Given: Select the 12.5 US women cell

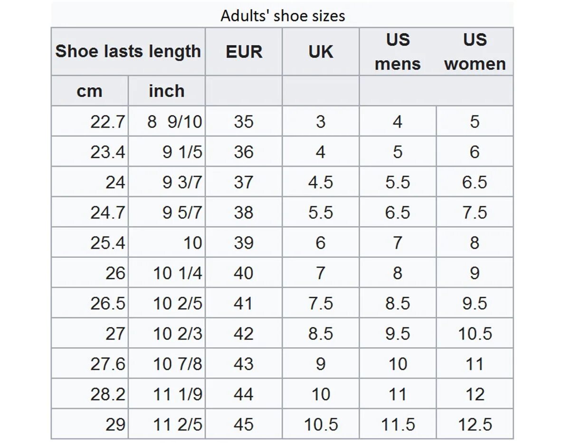Looking at the screenshot, I should 475,424.
